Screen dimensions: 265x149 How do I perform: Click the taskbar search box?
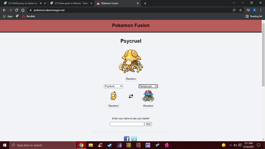(x=43, y=145)
